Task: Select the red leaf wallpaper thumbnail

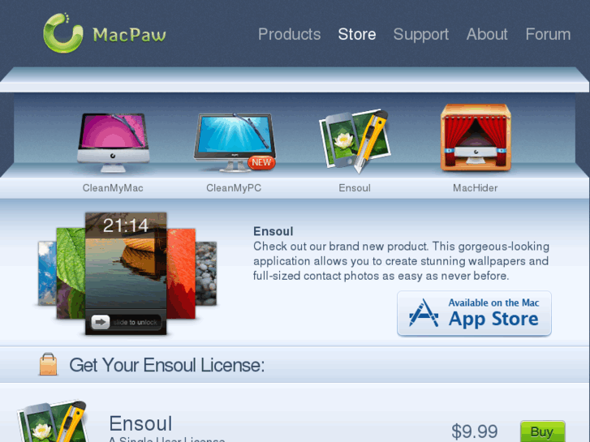Action: click(181, 273)
